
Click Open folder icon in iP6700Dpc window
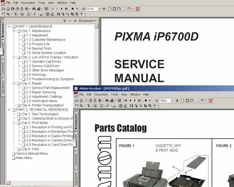[x=76, y=101]
